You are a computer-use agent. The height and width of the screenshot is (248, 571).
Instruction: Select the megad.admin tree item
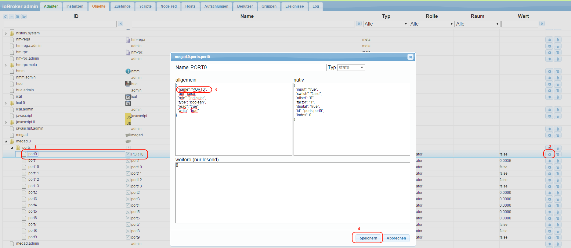click(27, 243)
